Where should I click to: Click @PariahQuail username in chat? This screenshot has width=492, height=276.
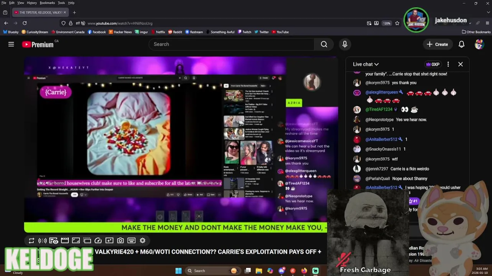coord(377,179)
